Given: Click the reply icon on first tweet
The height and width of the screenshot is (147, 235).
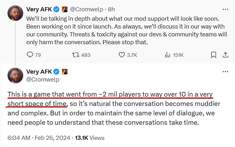Looking at the screenshot, I should (30, 55).
